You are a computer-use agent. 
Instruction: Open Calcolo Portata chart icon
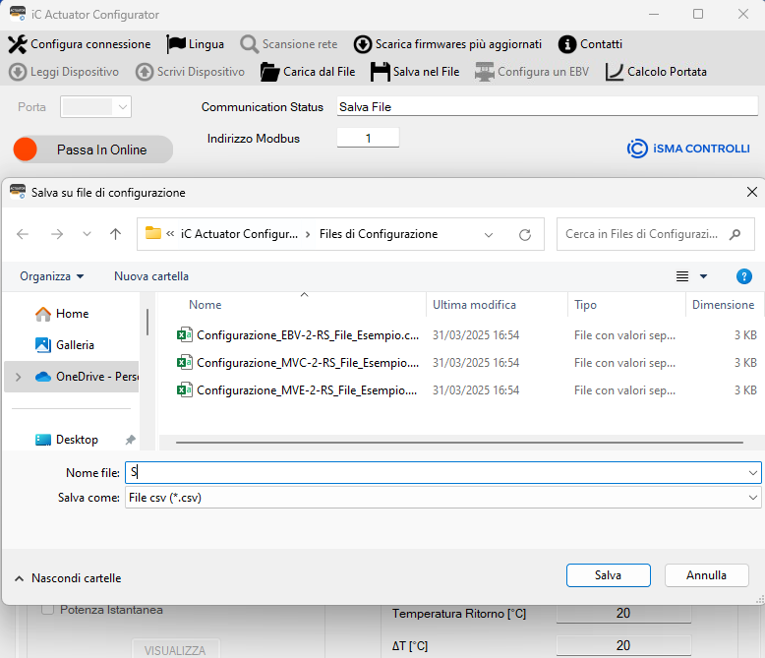[x=615, y=72]
